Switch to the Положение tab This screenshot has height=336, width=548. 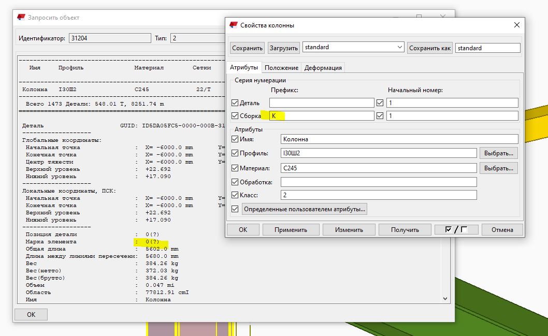coord(282,68)
